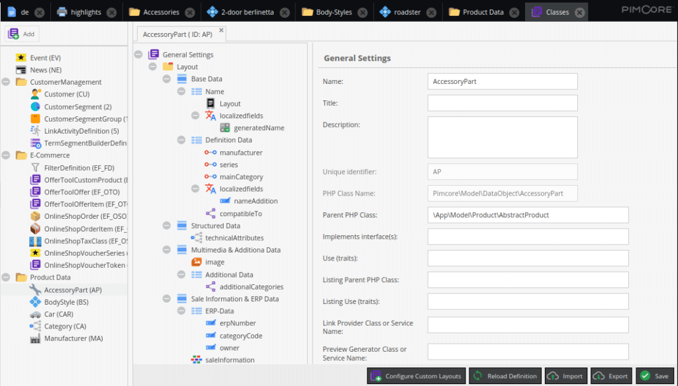The height and width of the screenshot is (386, 678).
Task: Click the image field icon
Action: [x=196, y=262]
